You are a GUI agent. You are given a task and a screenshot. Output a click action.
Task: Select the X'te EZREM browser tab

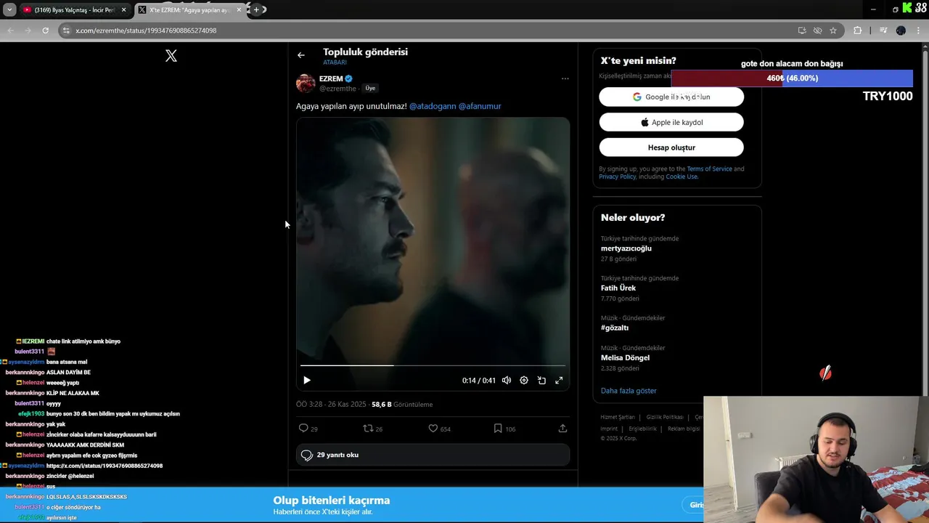click(189, 10)
